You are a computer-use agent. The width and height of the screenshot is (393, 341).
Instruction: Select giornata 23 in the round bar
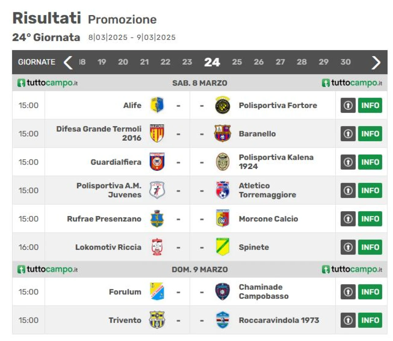[x=187, y=62]
